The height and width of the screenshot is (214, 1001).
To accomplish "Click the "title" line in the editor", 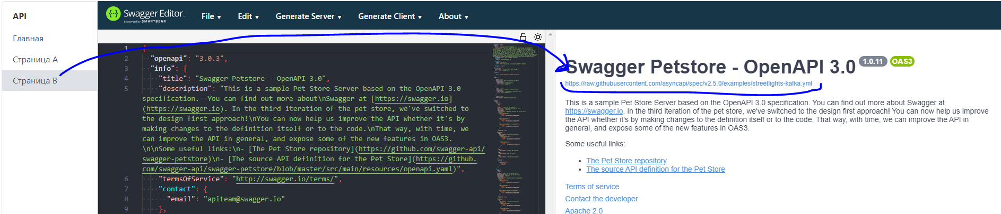I will tap(244, 78).
